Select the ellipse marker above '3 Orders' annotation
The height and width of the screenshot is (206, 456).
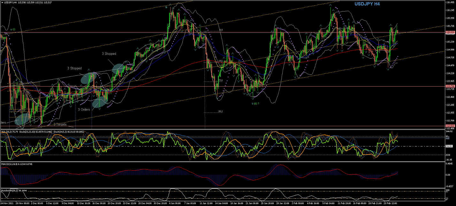tap(100, 102)
